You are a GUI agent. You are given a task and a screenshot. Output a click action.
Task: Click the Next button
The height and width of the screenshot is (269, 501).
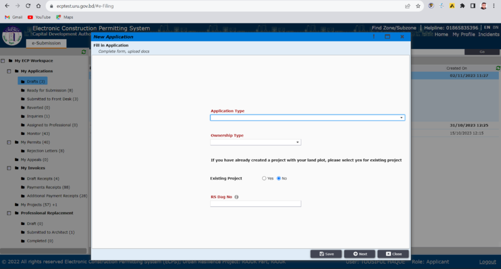click(x=359, y=254)
